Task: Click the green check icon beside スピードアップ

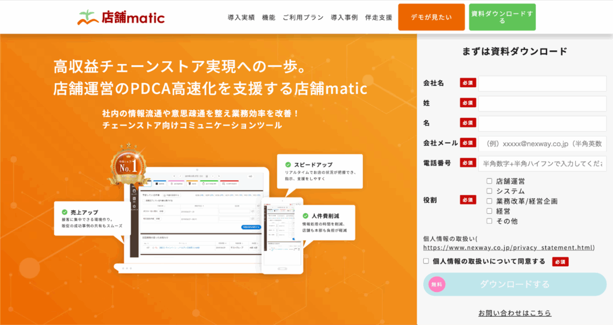Action: point(288,164)
